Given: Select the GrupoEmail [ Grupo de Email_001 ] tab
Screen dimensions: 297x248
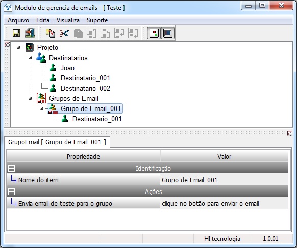Looking at the screenshot, I should [57, 142].
